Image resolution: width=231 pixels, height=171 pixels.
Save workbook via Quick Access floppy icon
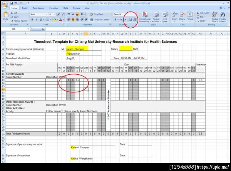(x=12, y=3)
